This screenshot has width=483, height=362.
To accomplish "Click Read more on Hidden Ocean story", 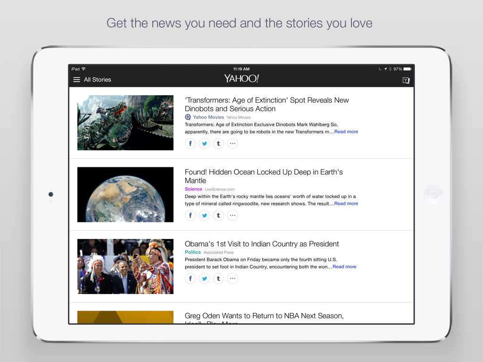I will click(346, 204).
